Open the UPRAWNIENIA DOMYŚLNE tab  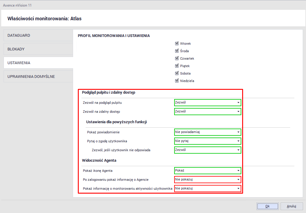38,77
